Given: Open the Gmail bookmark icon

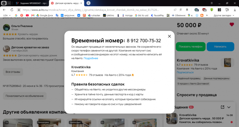Looking at the screenshot, I should click(x=33, y=15).
